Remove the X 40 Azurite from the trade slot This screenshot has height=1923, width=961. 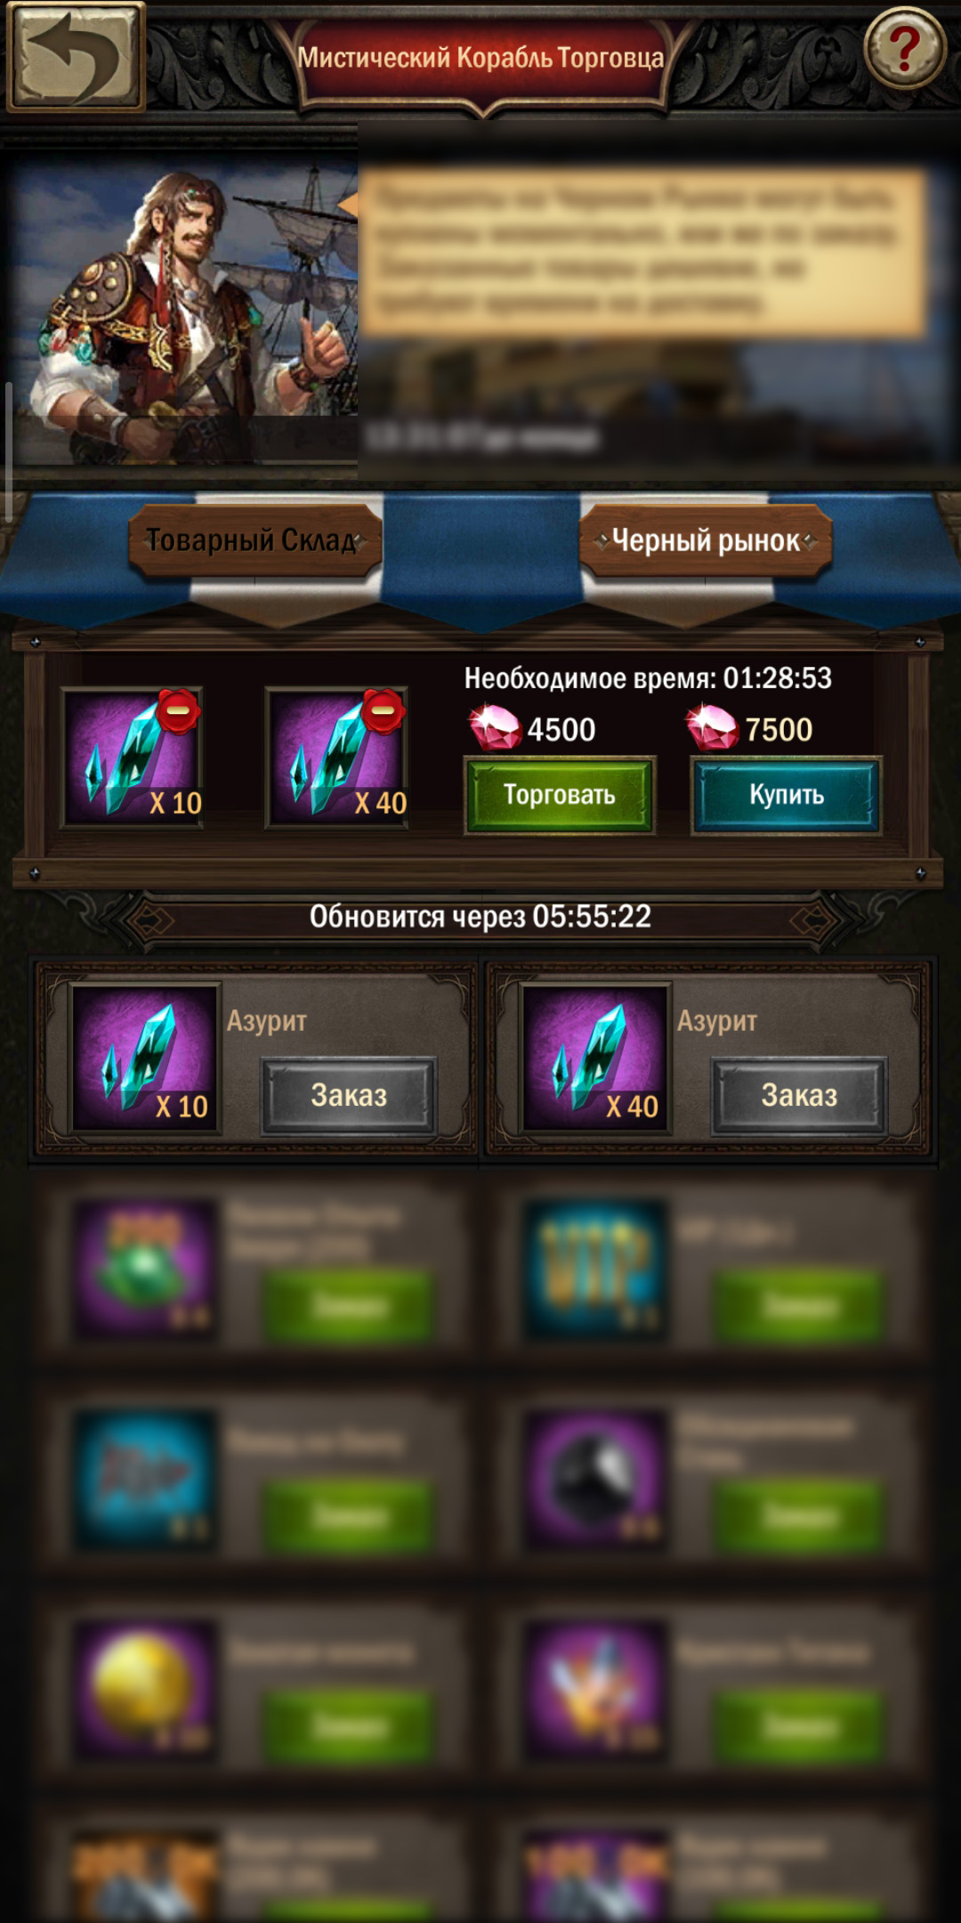click(383, 711)
